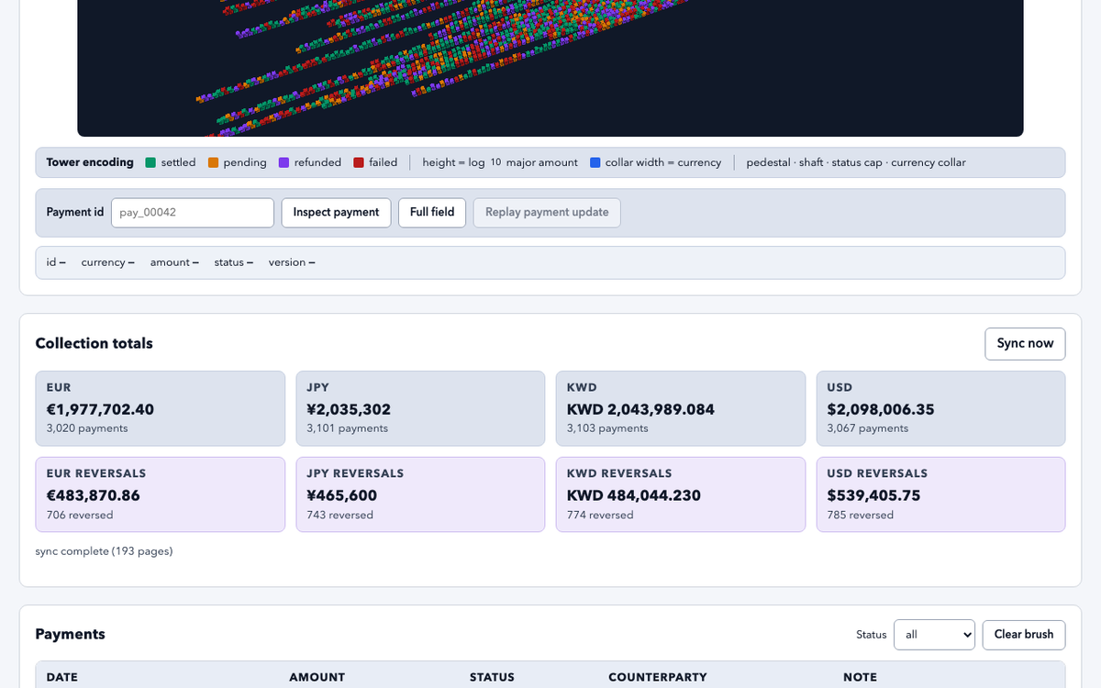The image size is (1101, 688).
Task: Click the green settled legend swatch
Action: pos(150,163)
